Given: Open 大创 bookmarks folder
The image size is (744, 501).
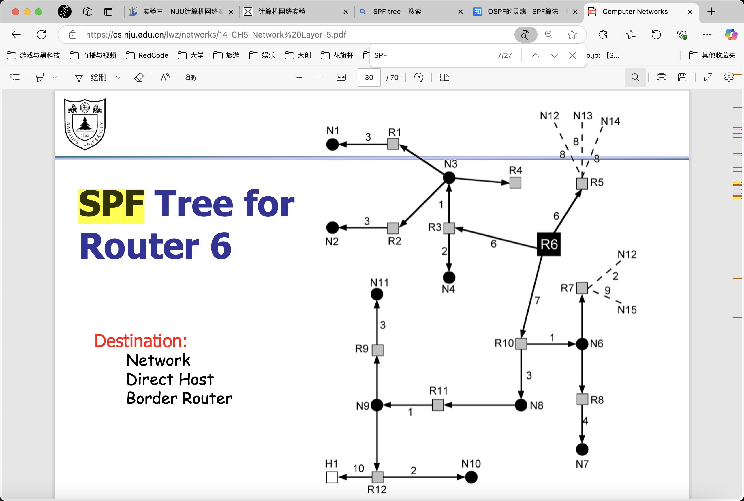Looking at the screenshot, I should pyautogui.click(x=298, y=55).
